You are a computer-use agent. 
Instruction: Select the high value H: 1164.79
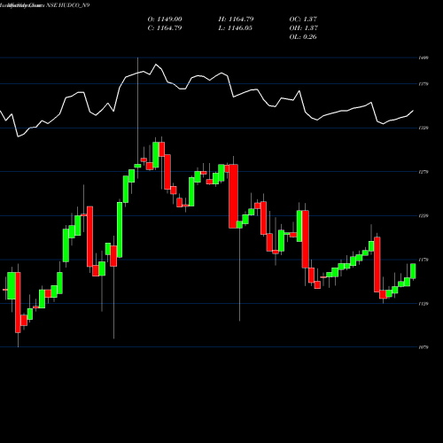236,19
